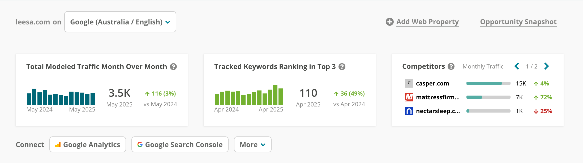Click the nectarsleep favicon icon
This screenshot has width=583, height=163.
click(409, 111)
